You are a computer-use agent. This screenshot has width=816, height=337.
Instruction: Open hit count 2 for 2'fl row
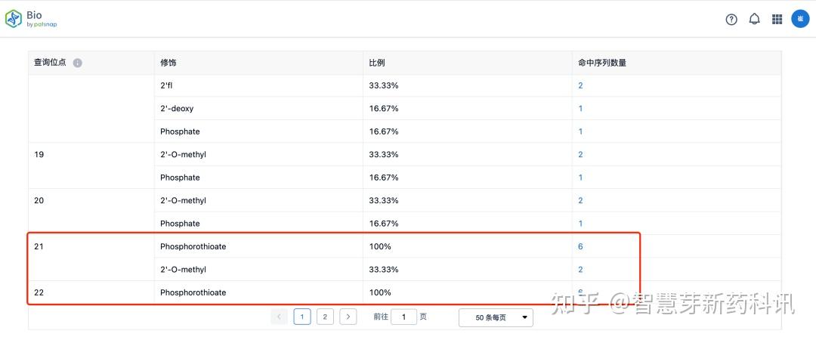[580, 85]
